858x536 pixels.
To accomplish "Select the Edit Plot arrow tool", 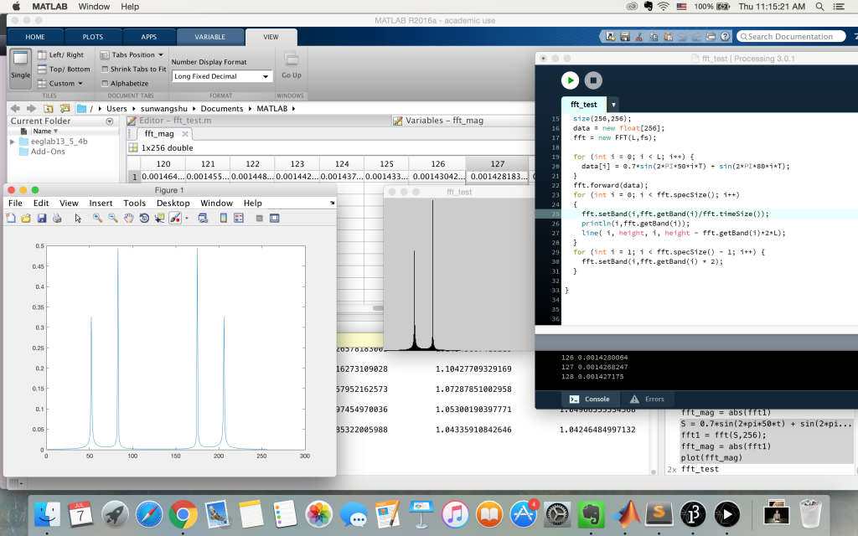I will click(78, 219).
